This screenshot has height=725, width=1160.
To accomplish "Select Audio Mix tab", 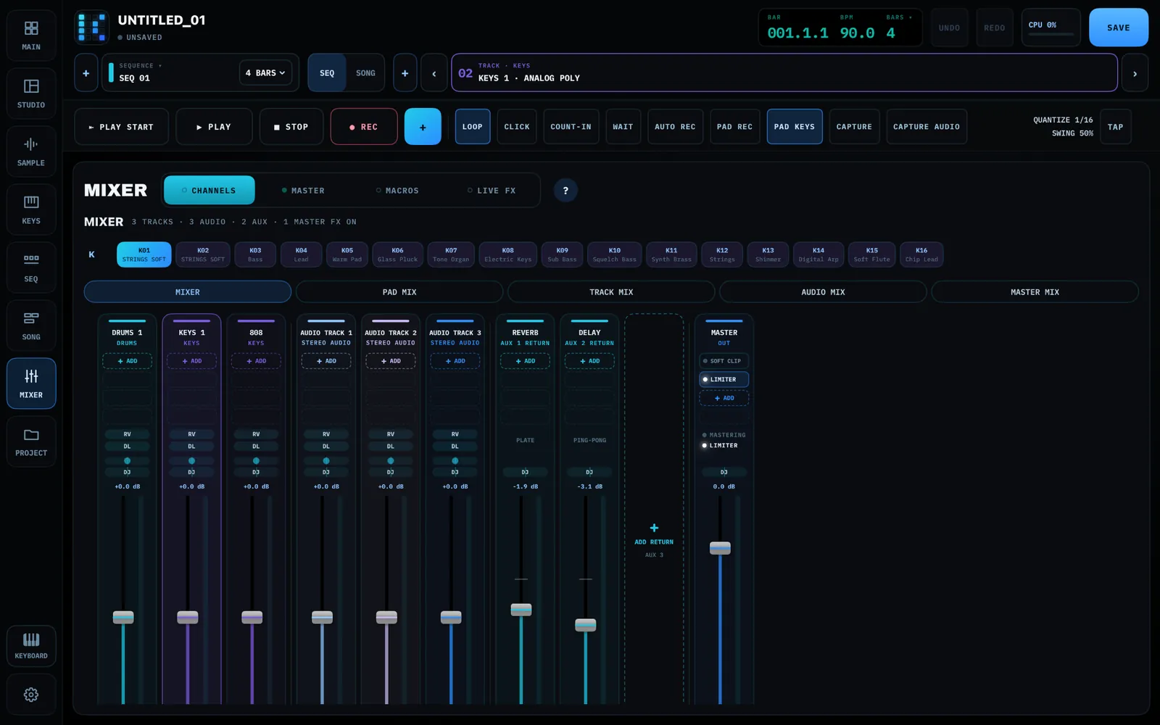I will point(823,291).
